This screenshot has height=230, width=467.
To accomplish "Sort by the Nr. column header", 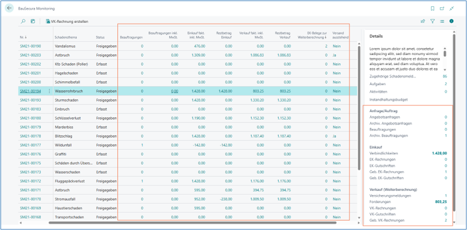I will tap(22, 37).
